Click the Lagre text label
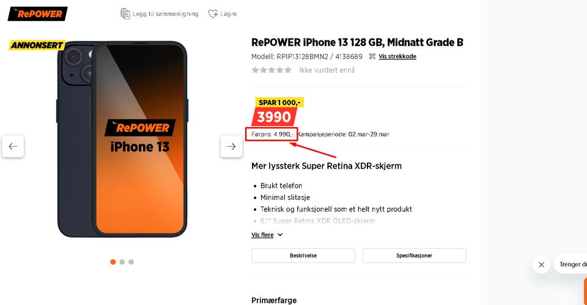This screenshot has width=587, height=305. pos(228,14)
